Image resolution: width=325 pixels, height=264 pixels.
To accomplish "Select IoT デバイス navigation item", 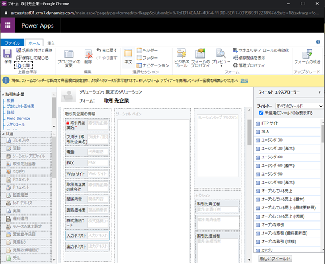I will pos(26,203).
